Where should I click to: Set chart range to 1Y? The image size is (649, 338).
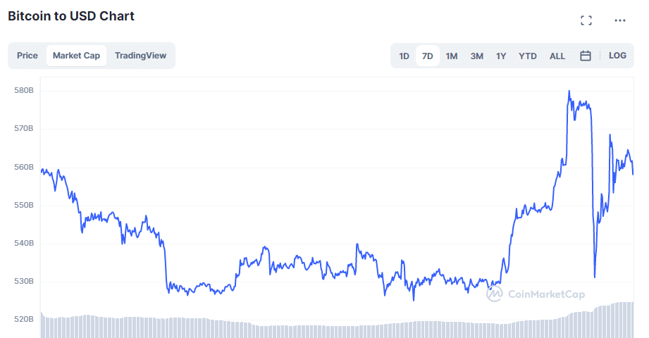pos(501,56)
